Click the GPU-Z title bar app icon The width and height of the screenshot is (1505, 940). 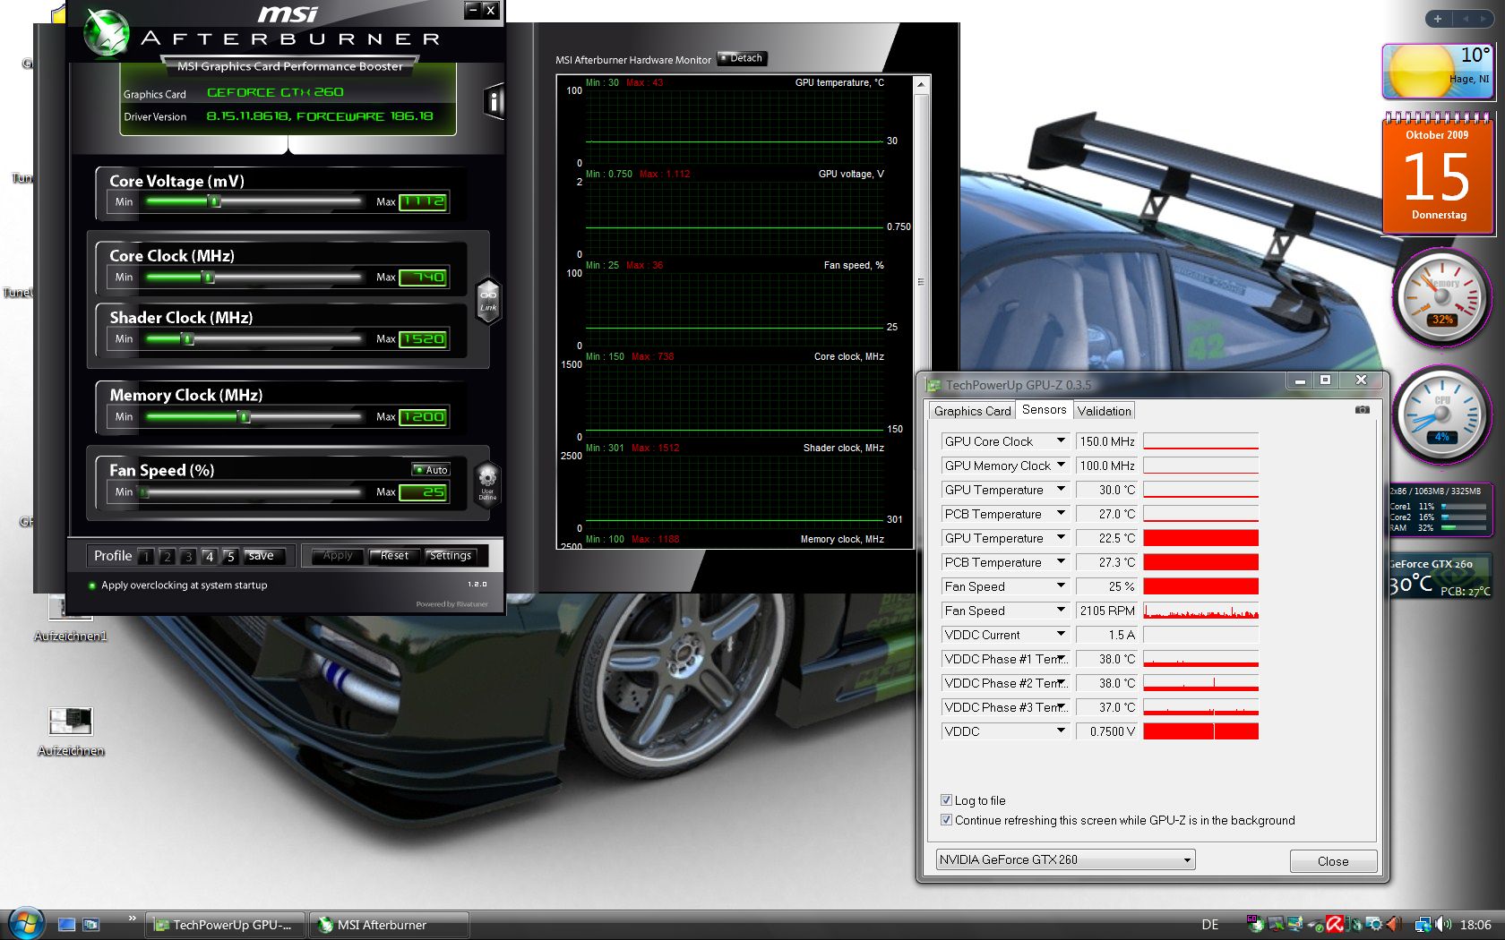click(x=933, y=385)
